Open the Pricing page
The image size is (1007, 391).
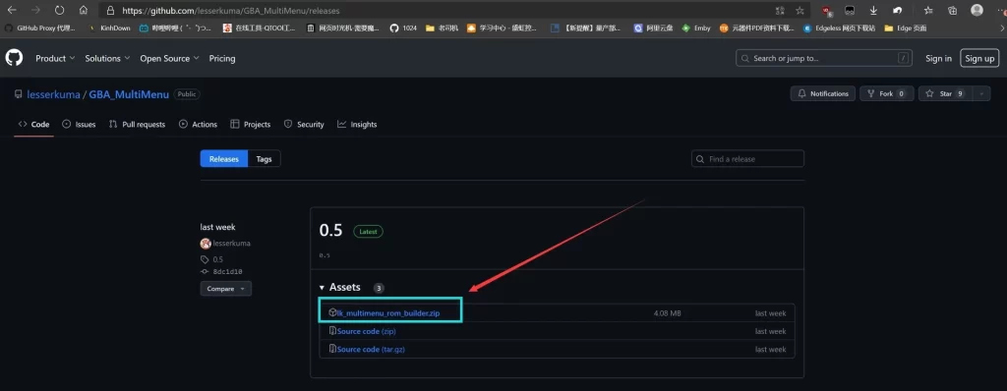coord(222,58)
